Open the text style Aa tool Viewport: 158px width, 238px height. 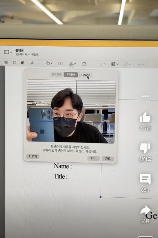point(139,64)
